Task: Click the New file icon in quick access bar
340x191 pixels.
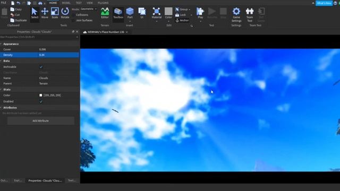Action: [13, 3]
